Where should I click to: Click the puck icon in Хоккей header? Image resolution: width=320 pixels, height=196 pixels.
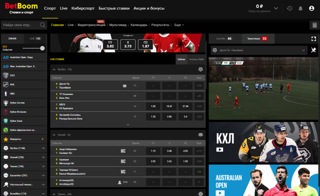(x=201, y=135)
